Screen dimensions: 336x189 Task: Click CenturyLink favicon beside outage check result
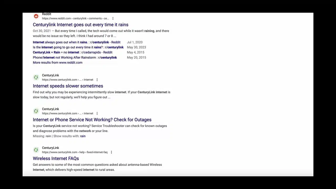coord(36,111)
